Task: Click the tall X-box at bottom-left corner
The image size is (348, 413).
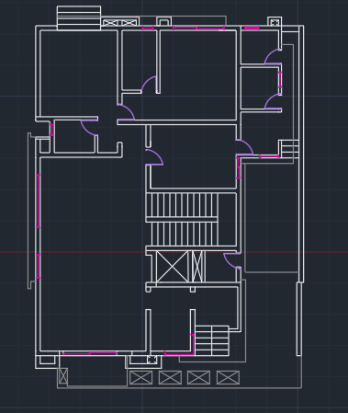Action: (63, 376)
